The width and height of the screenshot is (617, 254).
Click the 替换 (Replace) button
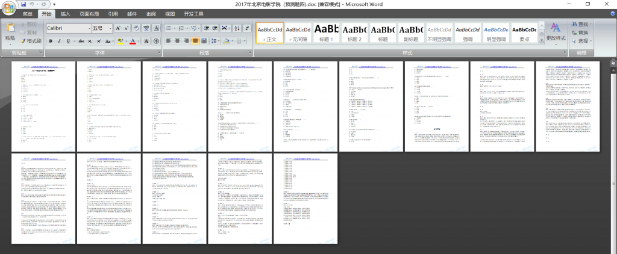click(580, 33)
